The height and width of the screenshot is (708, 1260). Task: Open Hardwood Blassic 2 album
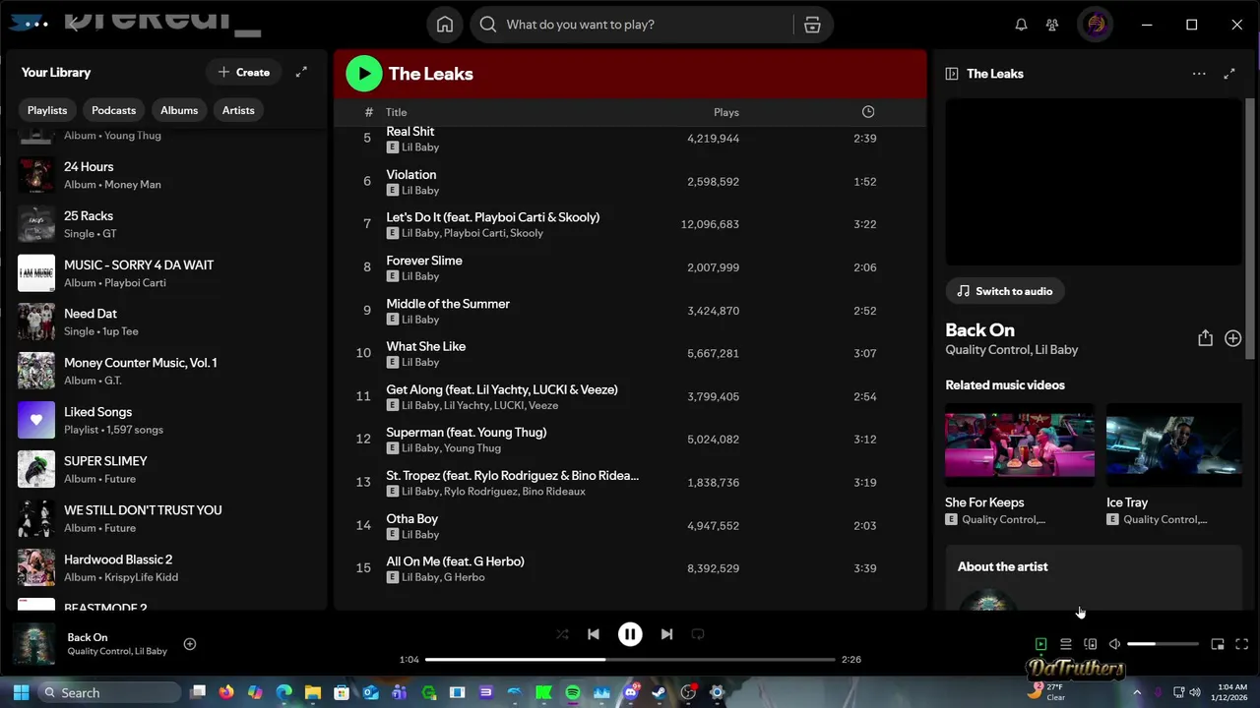pyautogui.click(x=167, y=567)
